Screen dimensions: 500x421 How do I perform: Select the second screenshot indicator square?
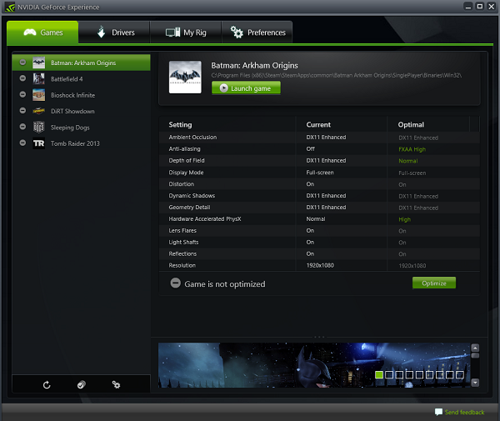(x=390, y=375)
